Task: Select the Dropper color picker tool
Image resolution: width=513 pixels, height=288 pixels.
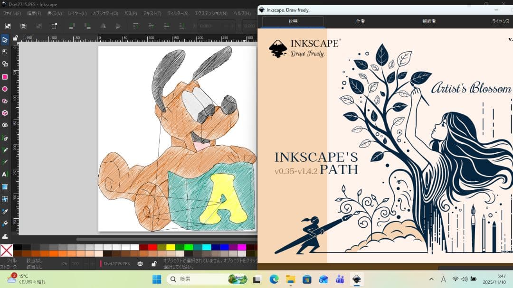Action: coord(5,212)
